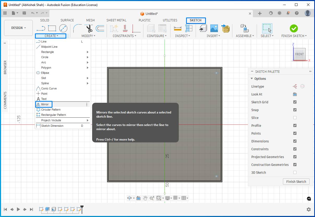Click the green Finish Sketch checkmark

[294, 28]
